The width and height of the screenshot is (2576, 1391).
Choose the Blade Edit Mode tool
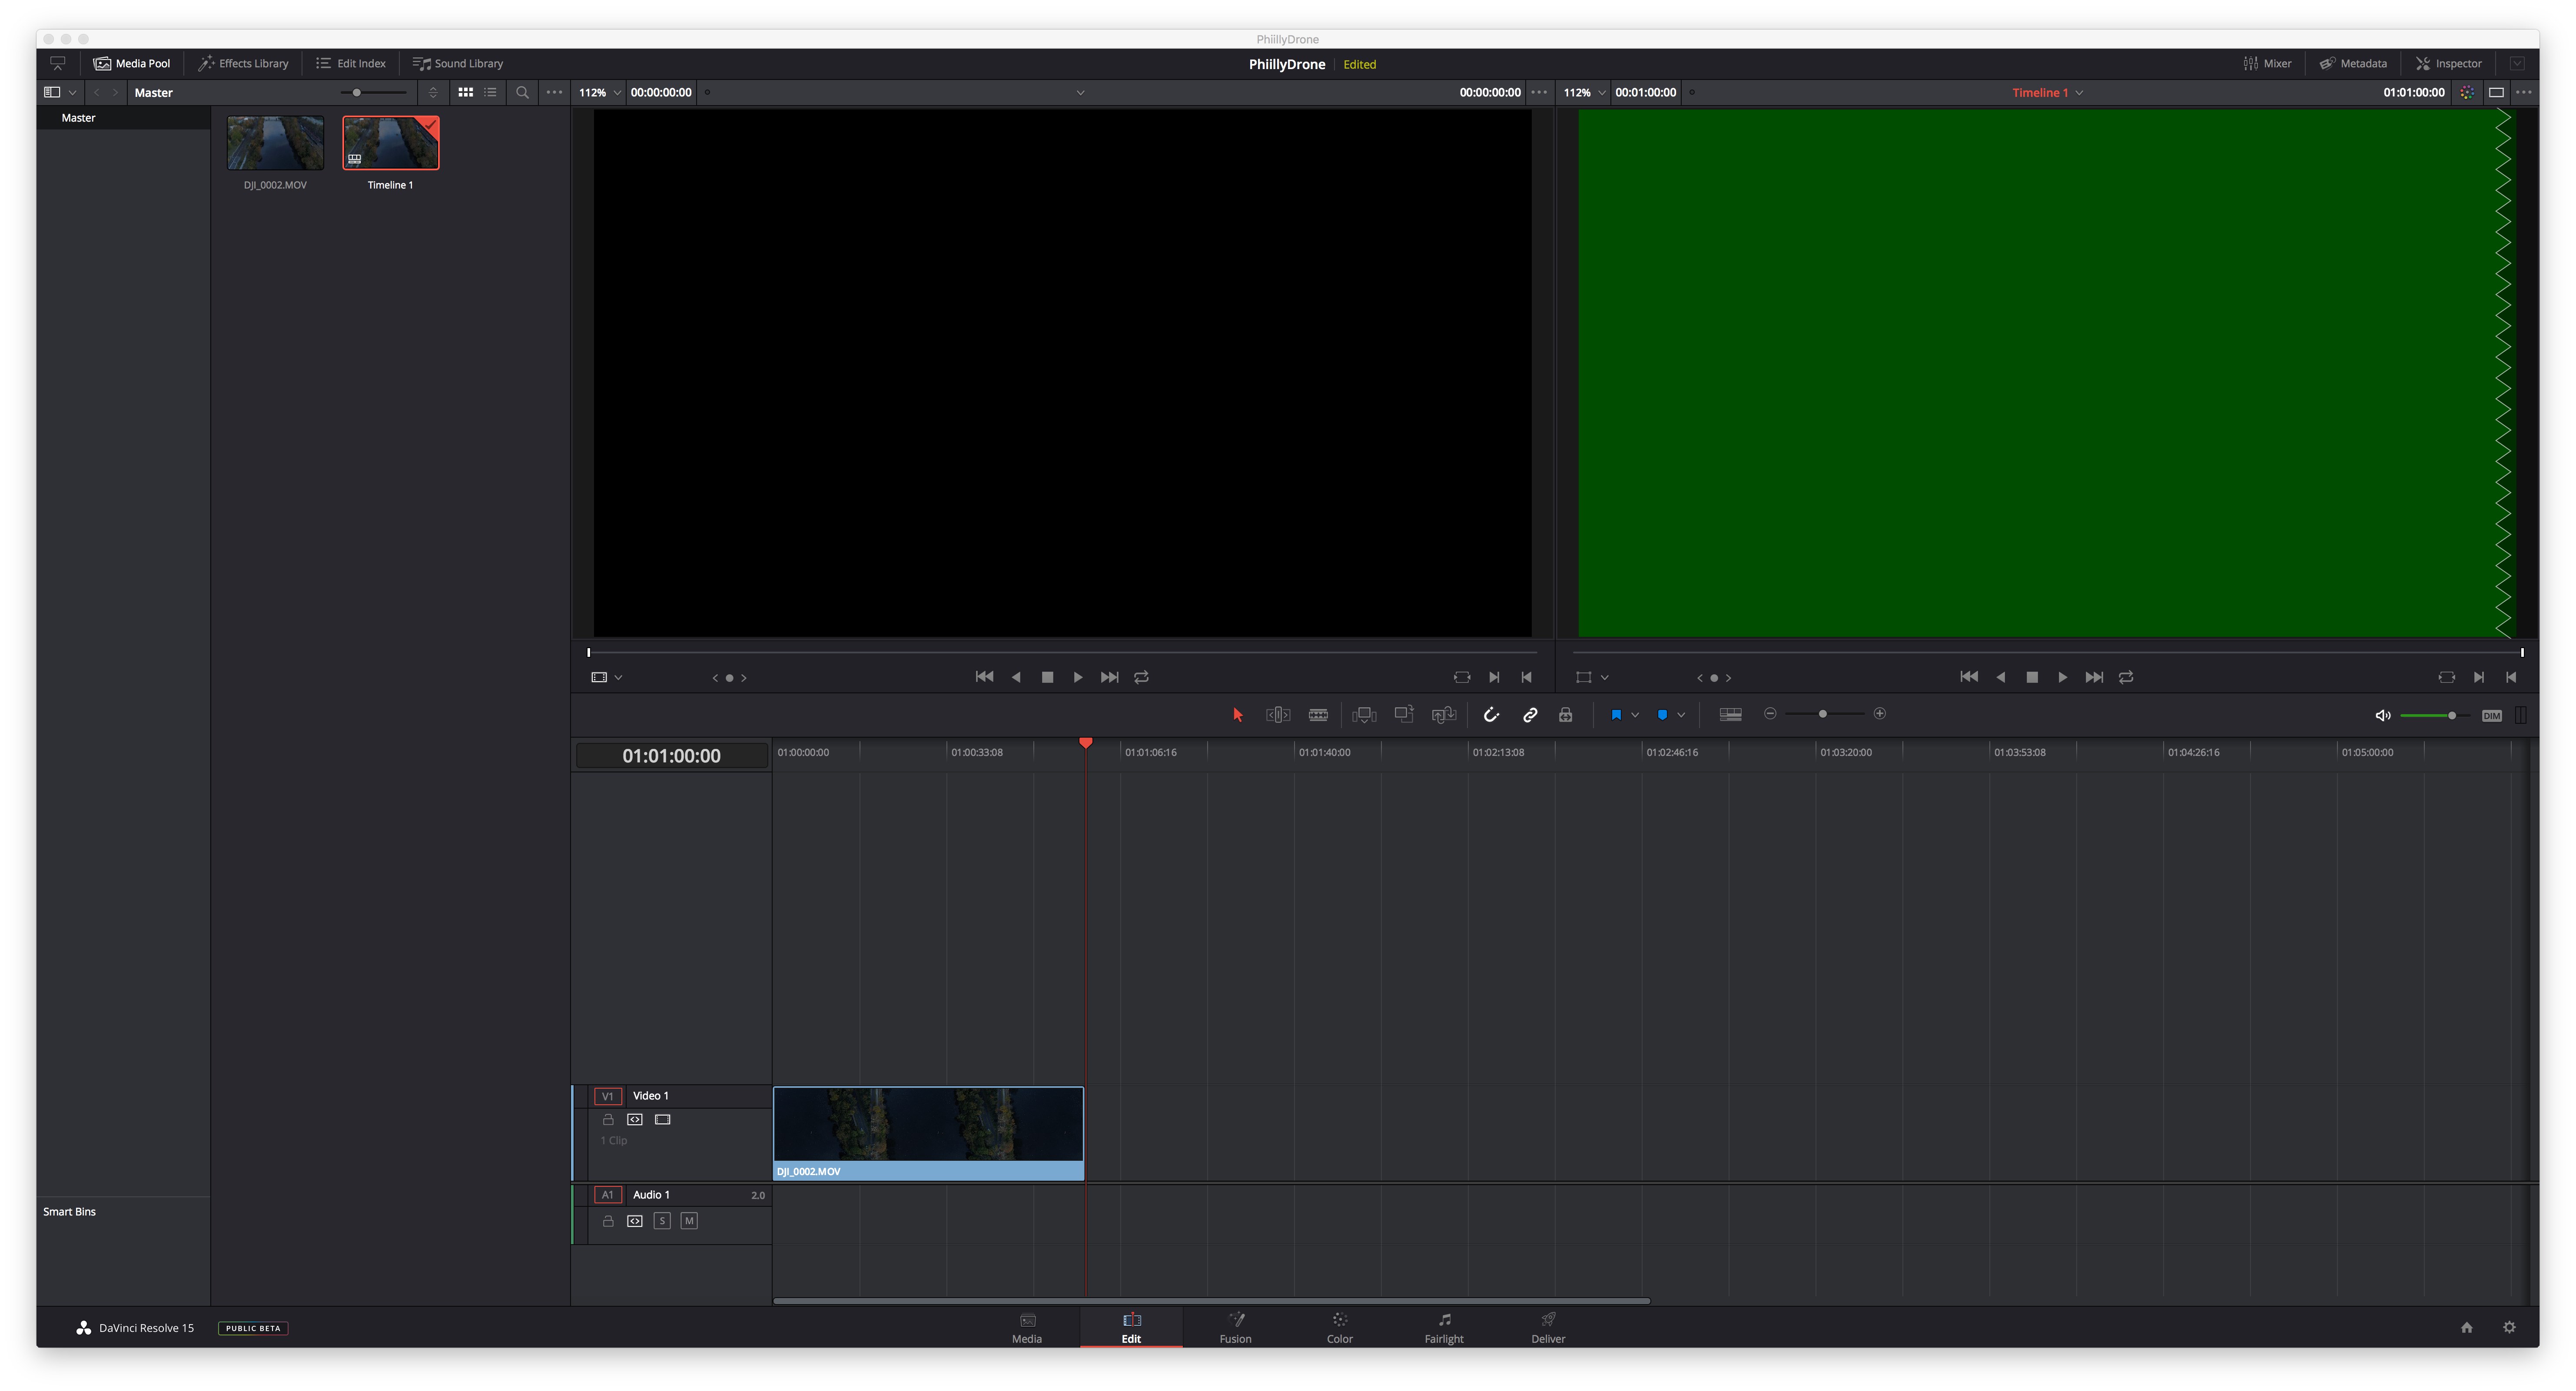pos(1318,714)
